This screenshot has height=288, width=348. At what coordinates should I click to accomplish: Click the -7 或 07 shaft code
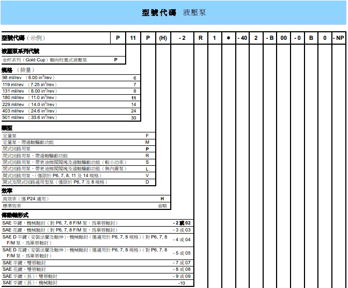(182, 263)
